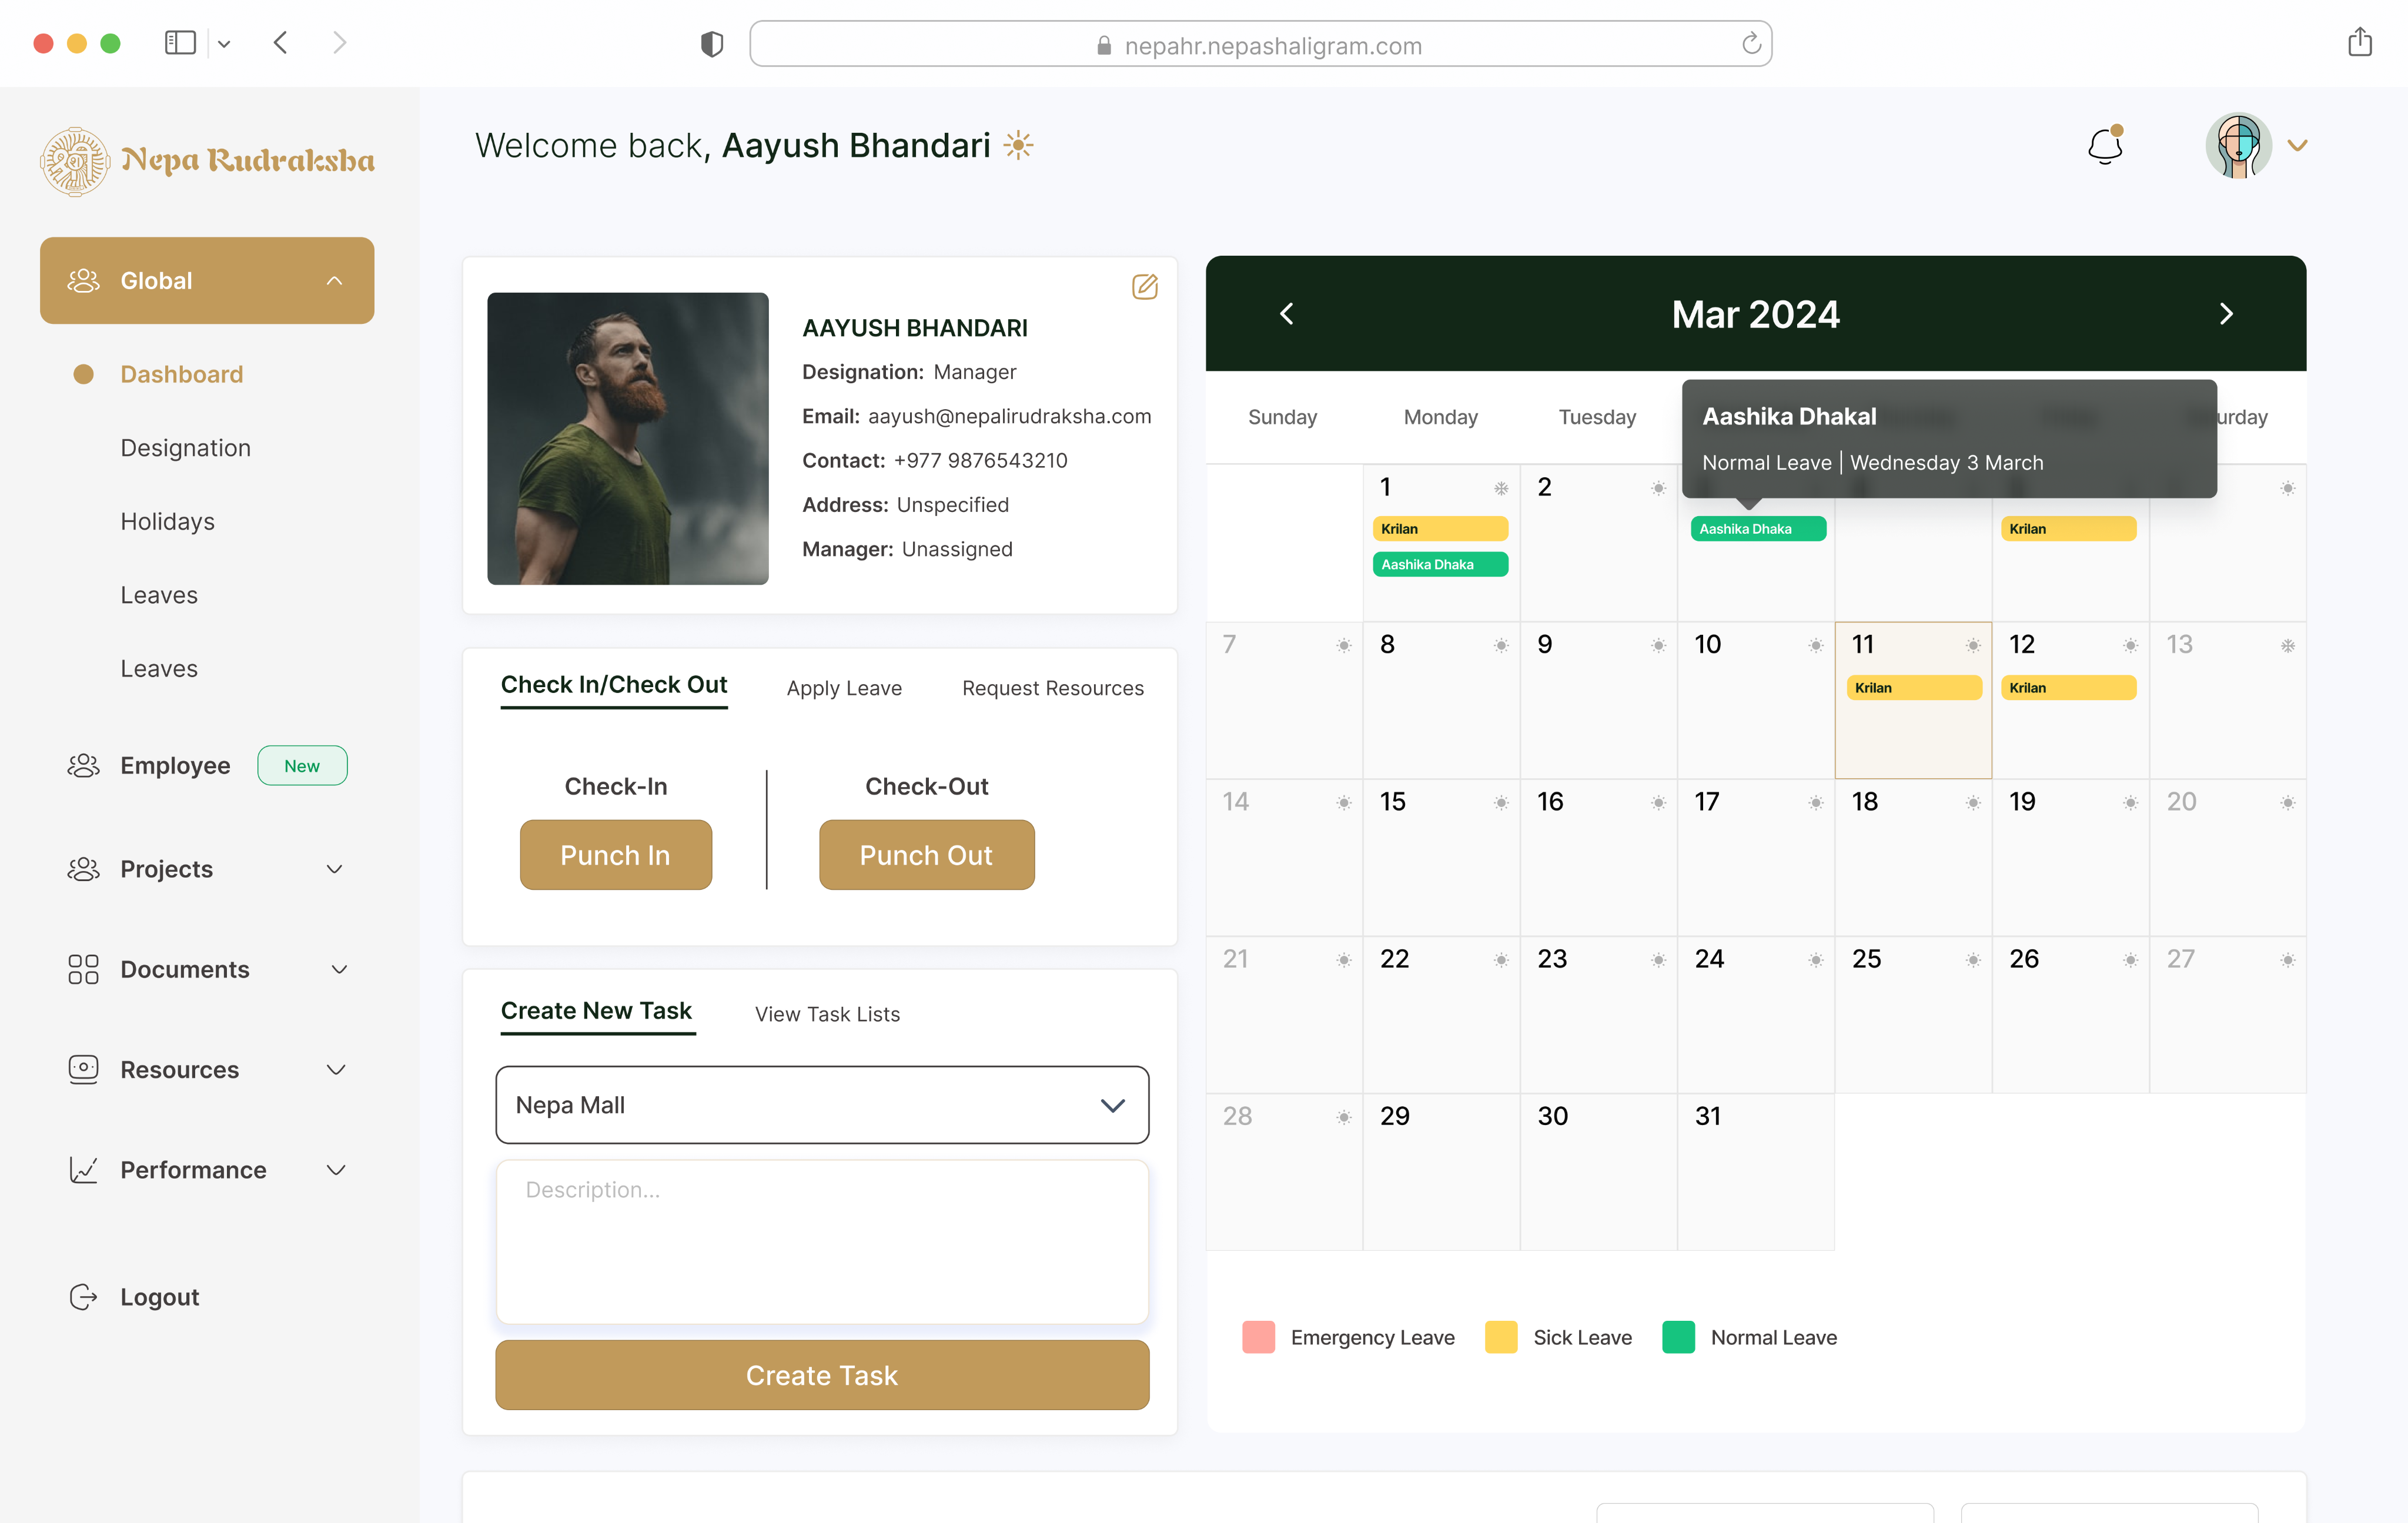Reload the page using refresh icon
This screenshot has height=1523, width=2408.
(1751, 44)
